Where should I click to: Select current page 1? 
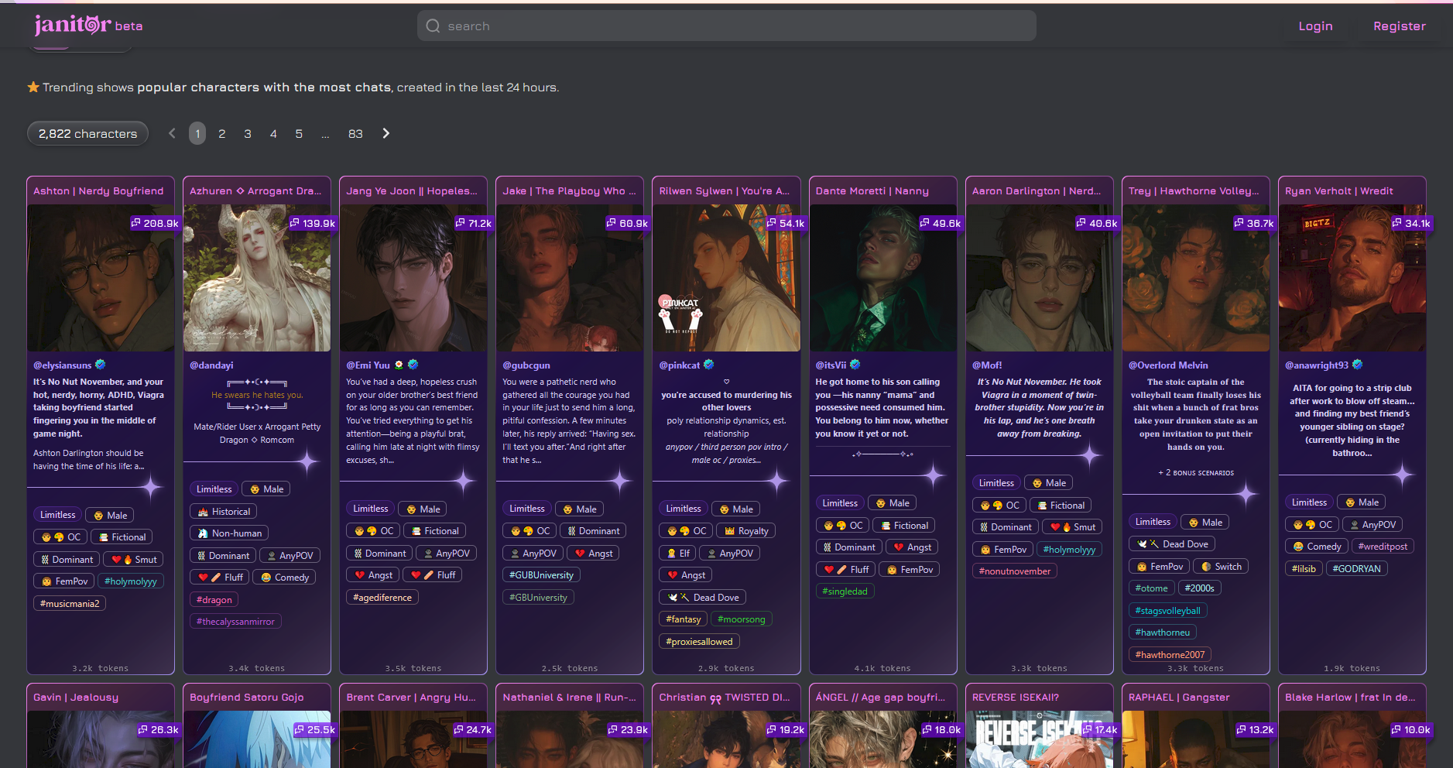197,133
